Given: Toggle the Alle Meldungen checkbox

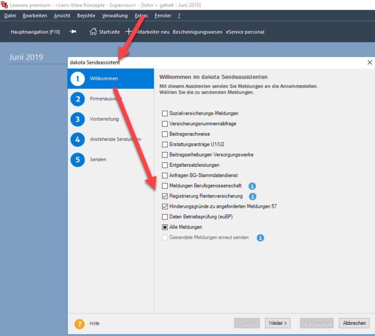Looking at the screenshot, I should pos(165,227).
